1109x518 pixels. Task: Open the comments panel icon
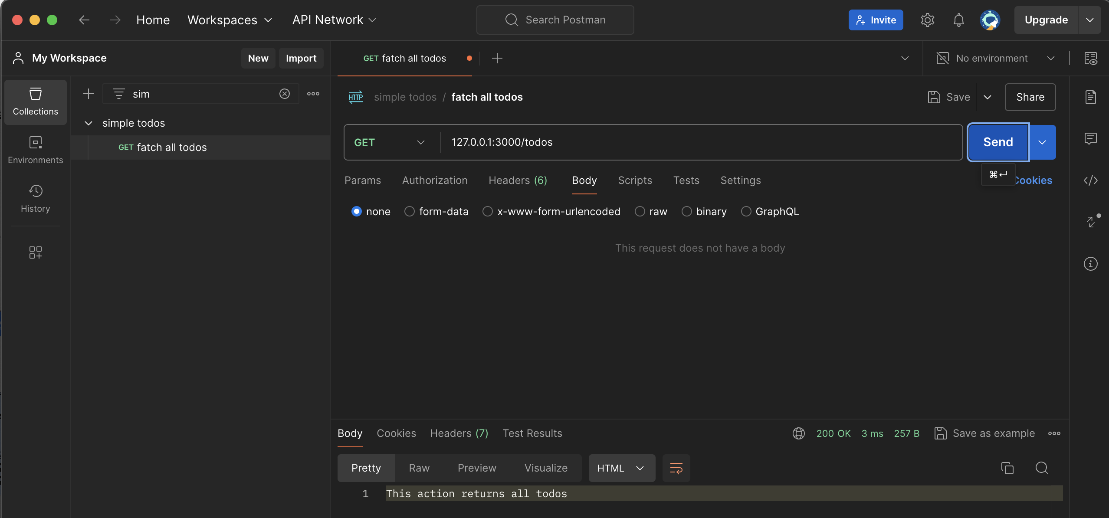pyautogui.click(x=1091, y=138)
